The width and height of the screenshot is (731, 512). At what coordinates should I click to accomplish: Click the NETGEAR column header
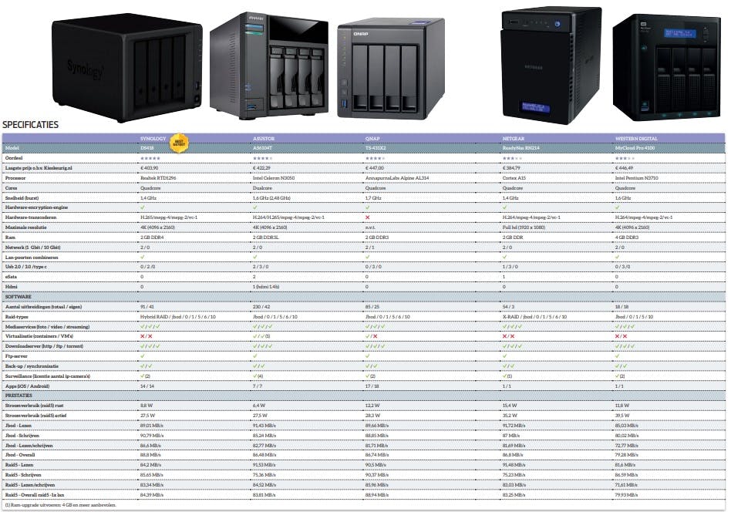pyautogui.click(x=514, y=139)
